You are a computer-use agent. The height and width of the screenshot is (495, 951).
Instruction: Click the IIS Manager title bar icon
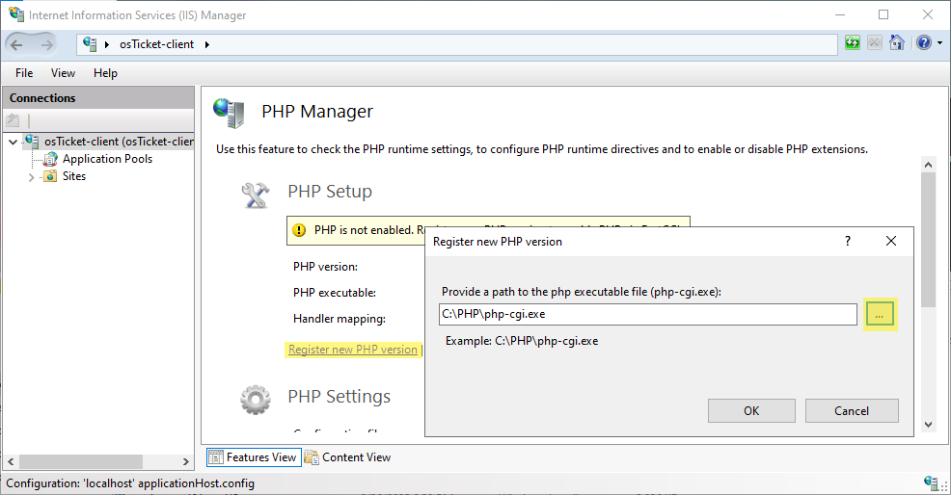(16, 14)
